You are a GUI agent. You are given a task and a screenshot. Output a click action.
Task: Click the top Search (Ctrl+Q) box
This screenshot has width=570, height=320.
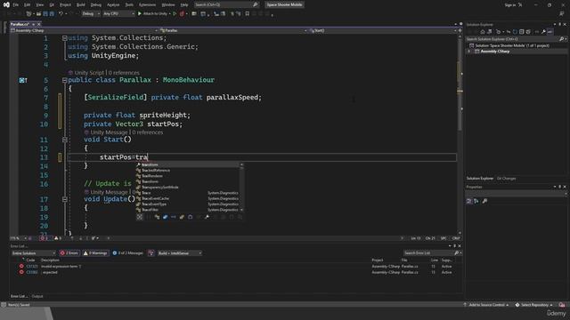click(225, 4)
